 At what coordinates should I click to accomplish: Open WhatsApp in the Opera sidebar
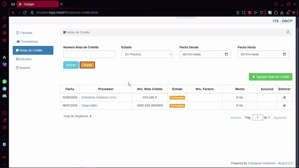tap(4, 81)
